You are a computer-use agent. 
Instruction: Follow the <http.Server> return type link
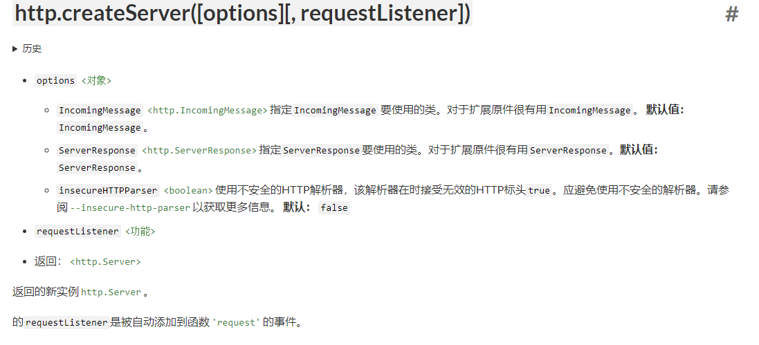pos(105,262)
